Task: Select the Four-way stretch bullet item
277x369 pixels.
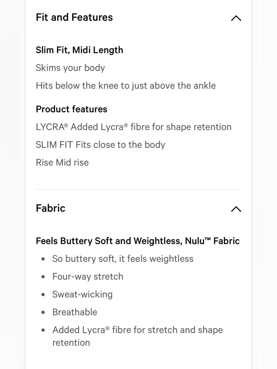Action: 88,277
